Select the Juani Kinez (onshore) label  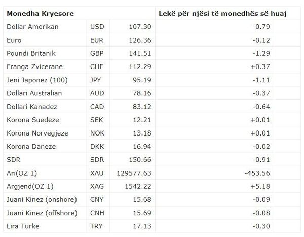[x=42, y=200]
